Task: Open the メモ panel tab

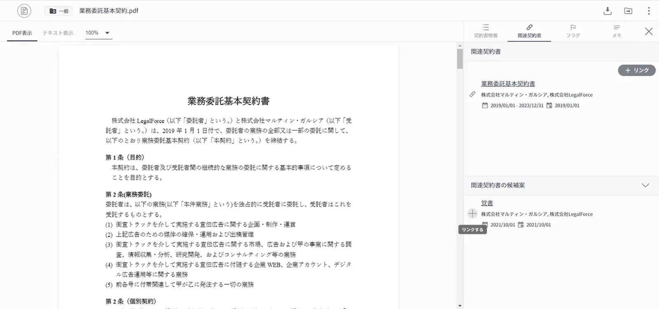Action: (617, 31)
